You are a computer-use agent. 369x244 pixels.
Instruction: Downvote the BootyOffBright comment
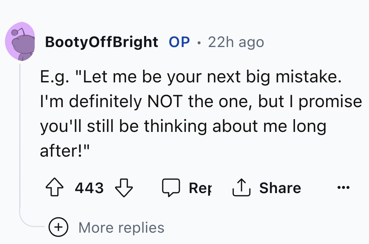(124, 188)
